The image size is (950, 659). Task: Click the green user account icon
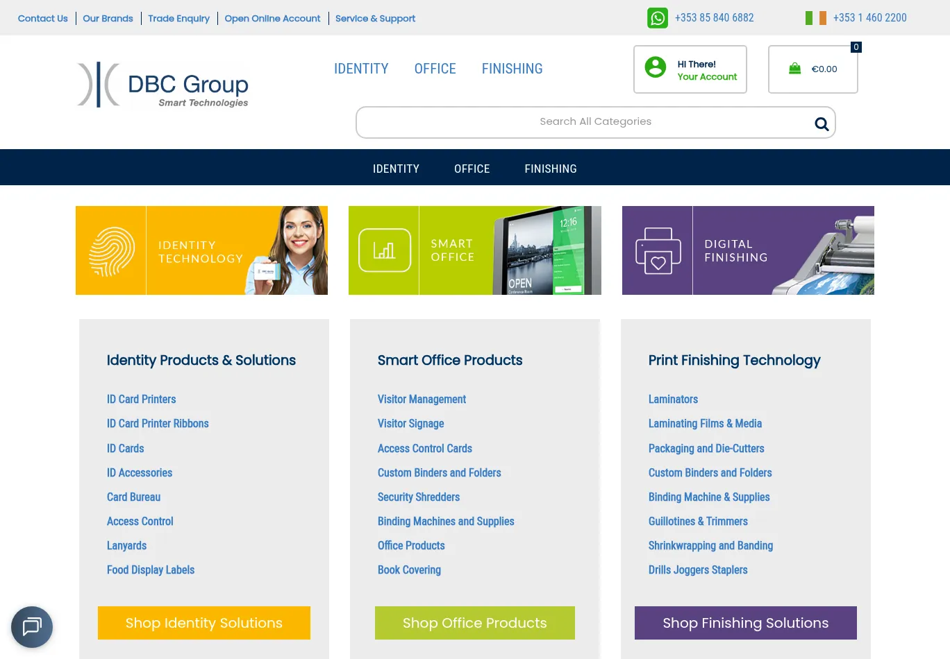pos(655,67)
